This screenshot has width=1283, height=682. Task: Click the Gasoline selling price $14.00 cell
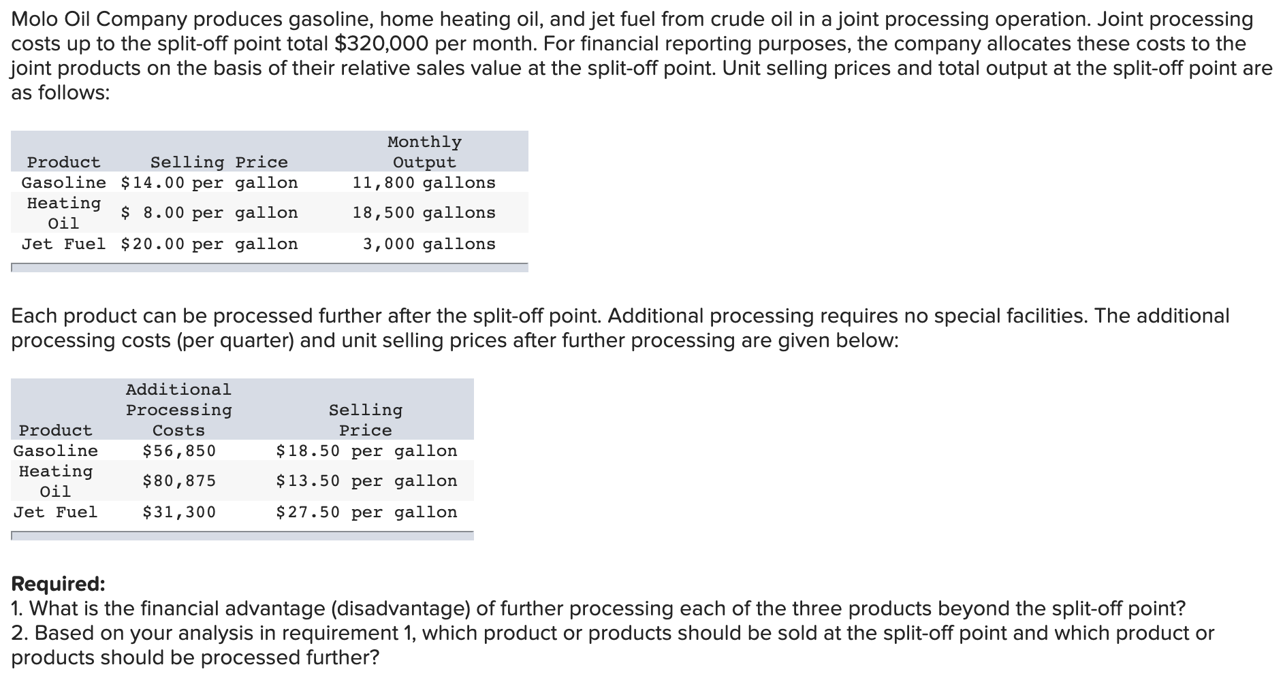click(209, 182)
